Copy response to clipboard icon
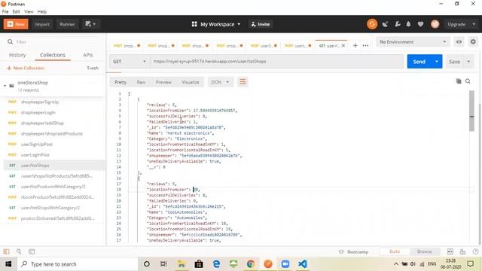 [x=459, y=81]
